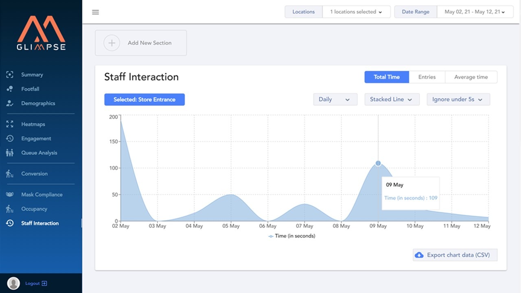Open the Demographics section
521x293 pixels.
coord(39,103)
